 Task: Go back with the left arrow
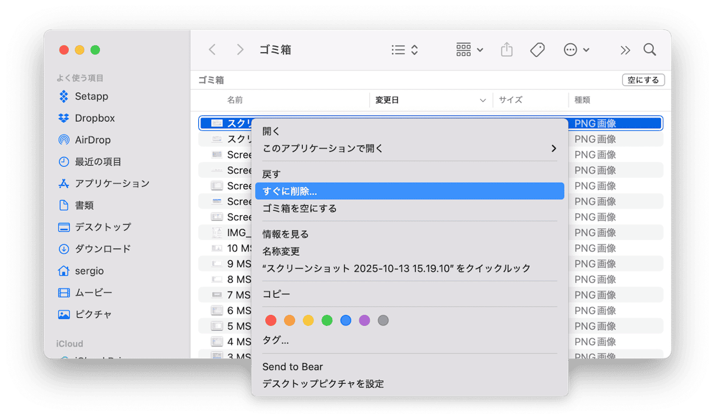pos(212,50)
